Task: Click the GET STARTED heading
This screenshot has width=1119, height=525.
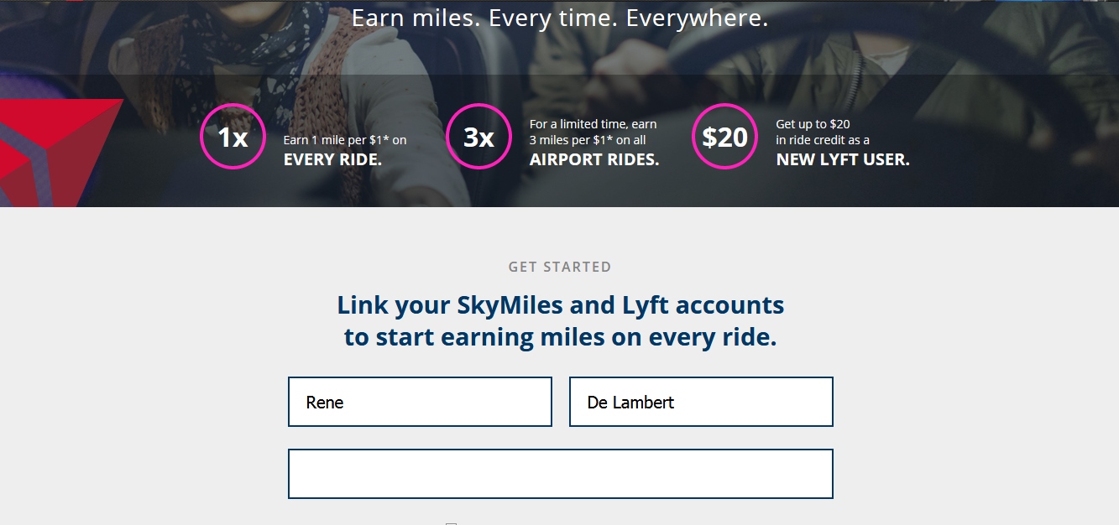Action: (558, 267)
